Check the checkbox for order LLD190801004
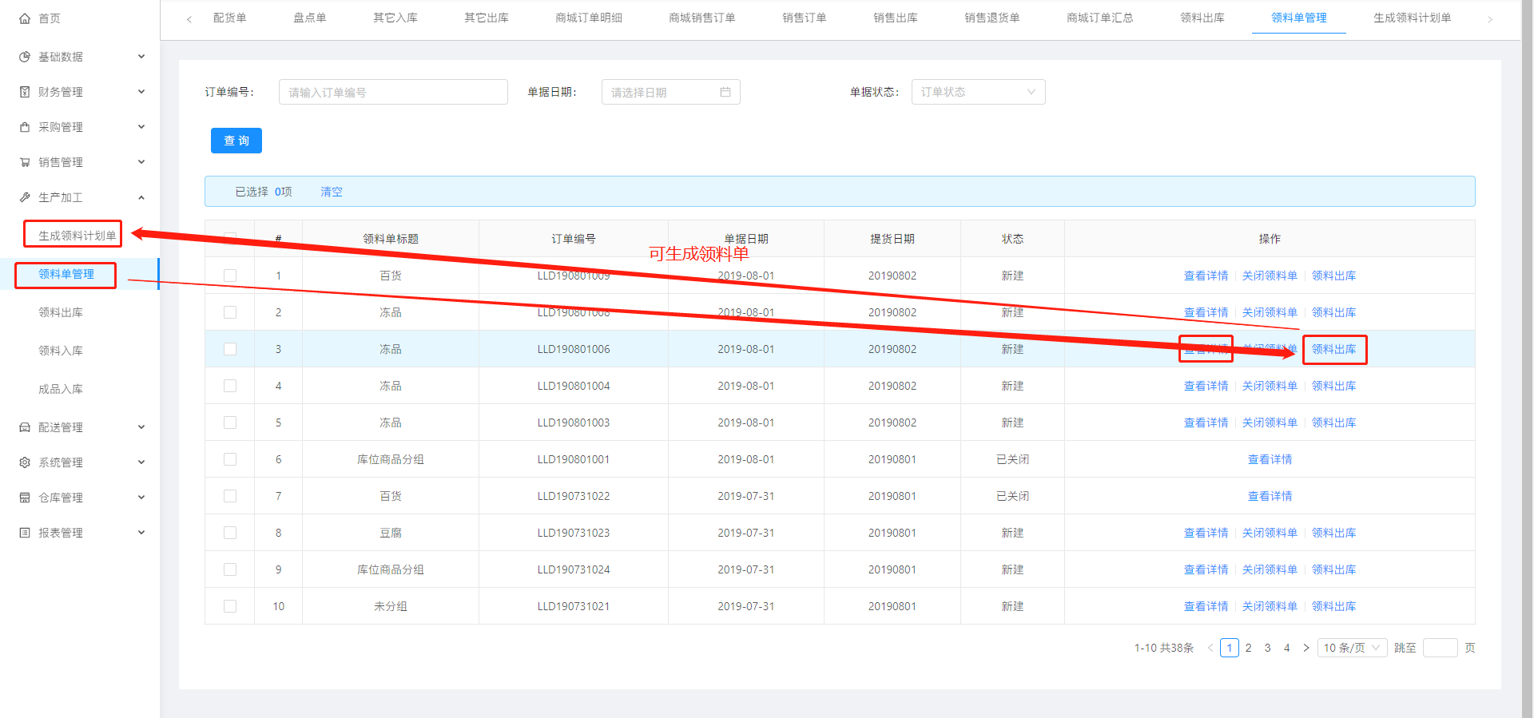The width and height of the screenshot is (1534, 718). (230, 386)
